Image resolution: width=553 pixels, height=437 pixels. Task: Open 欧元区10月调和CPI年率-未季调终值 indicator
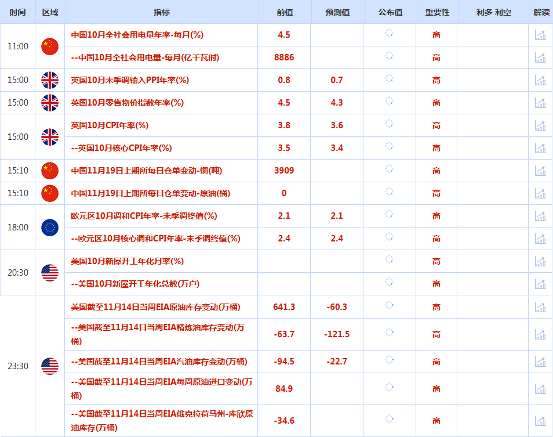[x=144, y=216]
